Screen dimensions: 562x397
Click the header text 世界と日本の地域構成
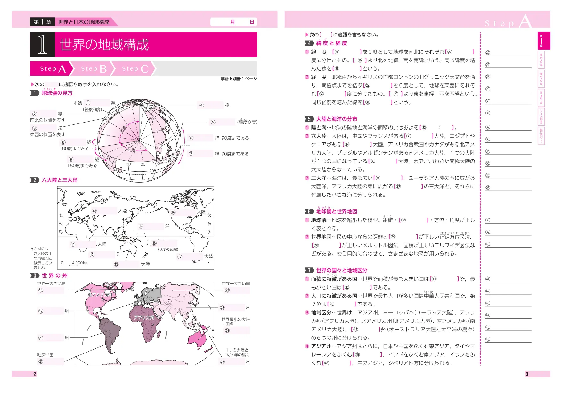click(84, 22)
